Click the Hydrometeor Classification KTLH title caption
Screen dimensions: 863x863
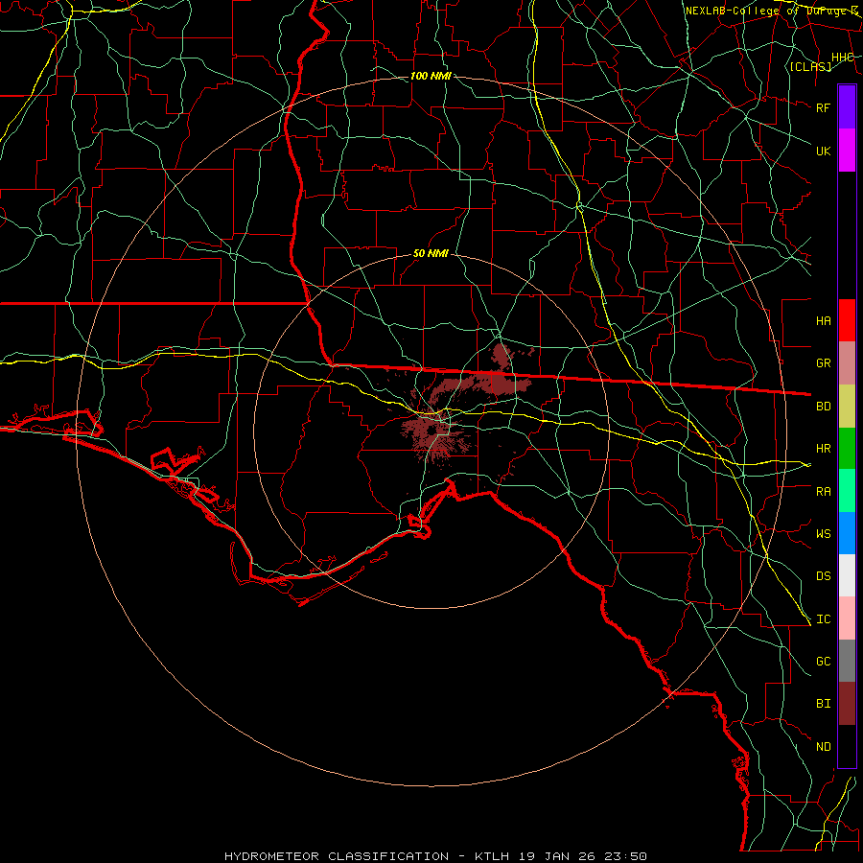tap(435, 856)
